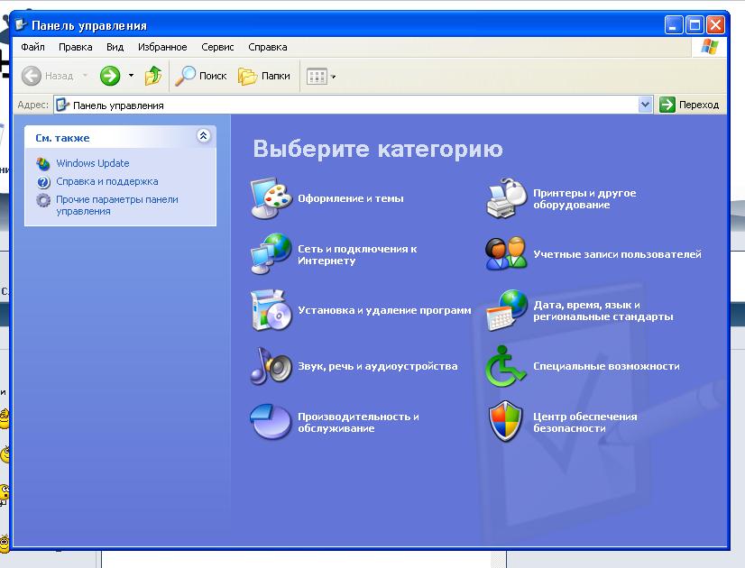Click the Search magnifier toolbar icon

[185, 76]
